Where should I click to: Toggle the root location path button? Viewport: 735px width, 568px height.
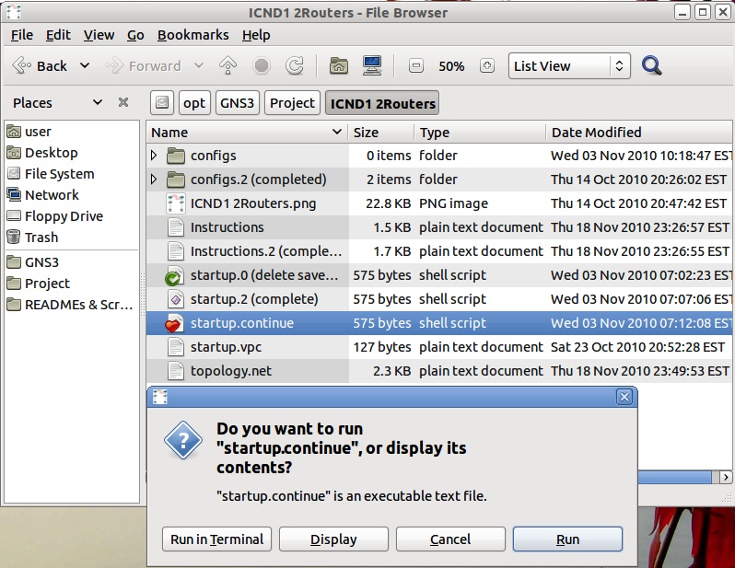coord(161,103)
